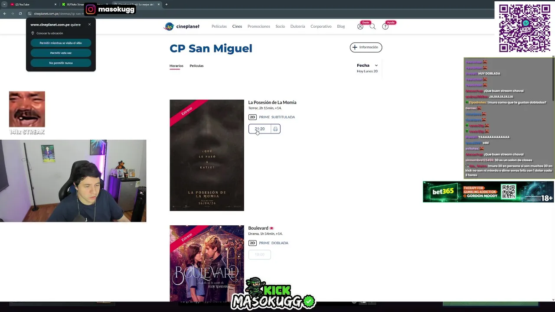Viewport: 555px width, 312px height.
Task: Open the help question mark icon
Action: (x=385, y=26)
